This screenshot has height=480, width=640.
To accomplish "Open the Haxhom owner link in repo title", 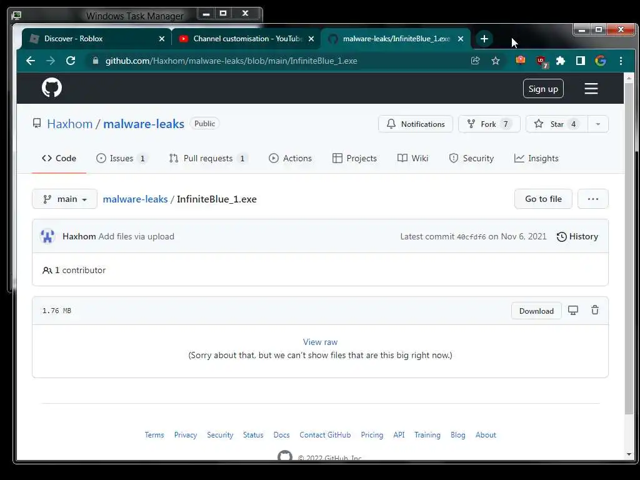I will pyautogui.click(x=70, y=124).
